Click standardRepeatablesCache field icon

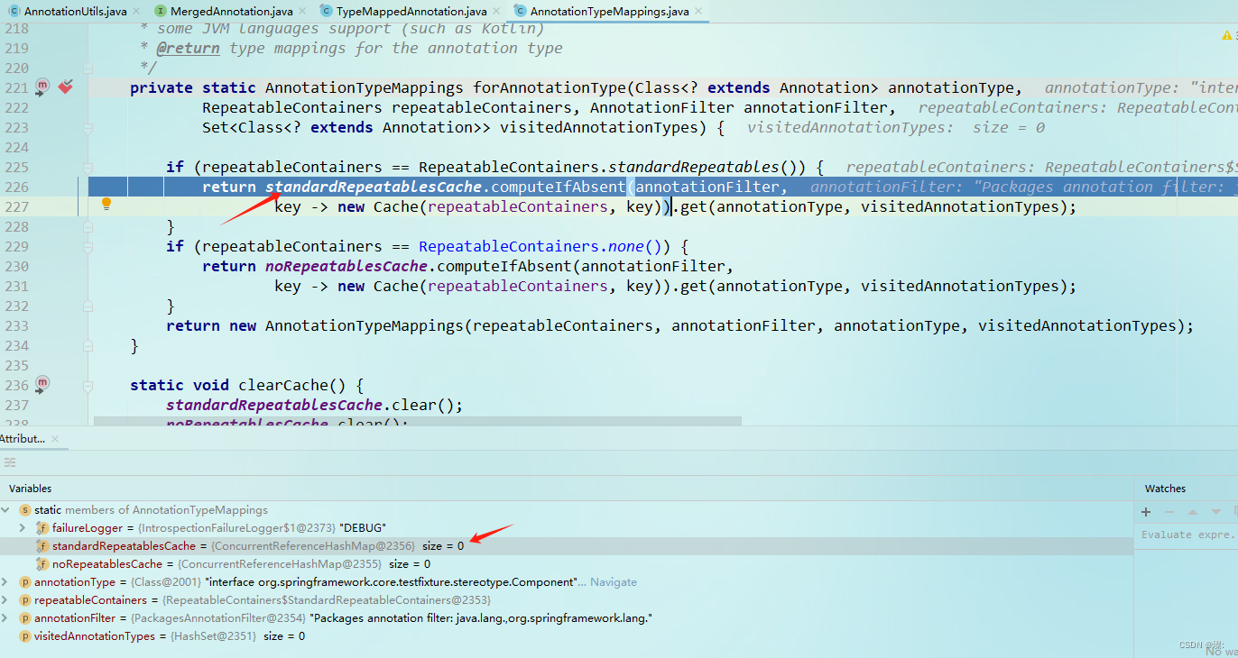(x=42, y=546)
